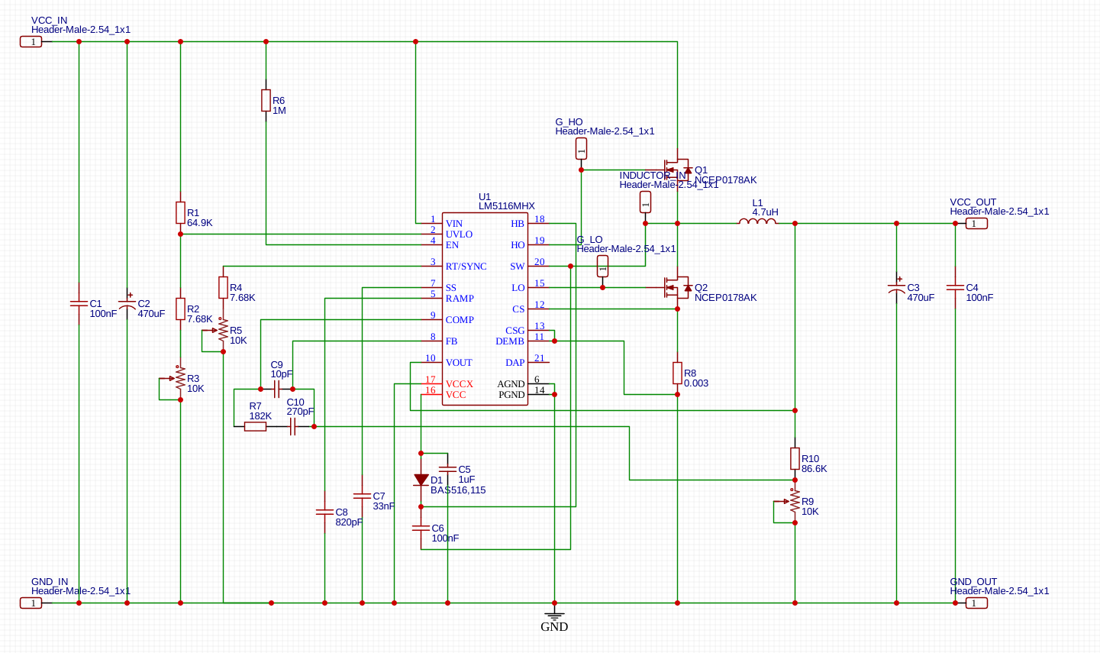1100x653 pixels.
Task: Select the ground symbol above GND
Action: 554,615
